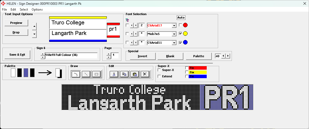This screenshot has width=309, height=129.
Task: Uncheck Auto checkbox beside yellow circle
Action: [181, 34]
